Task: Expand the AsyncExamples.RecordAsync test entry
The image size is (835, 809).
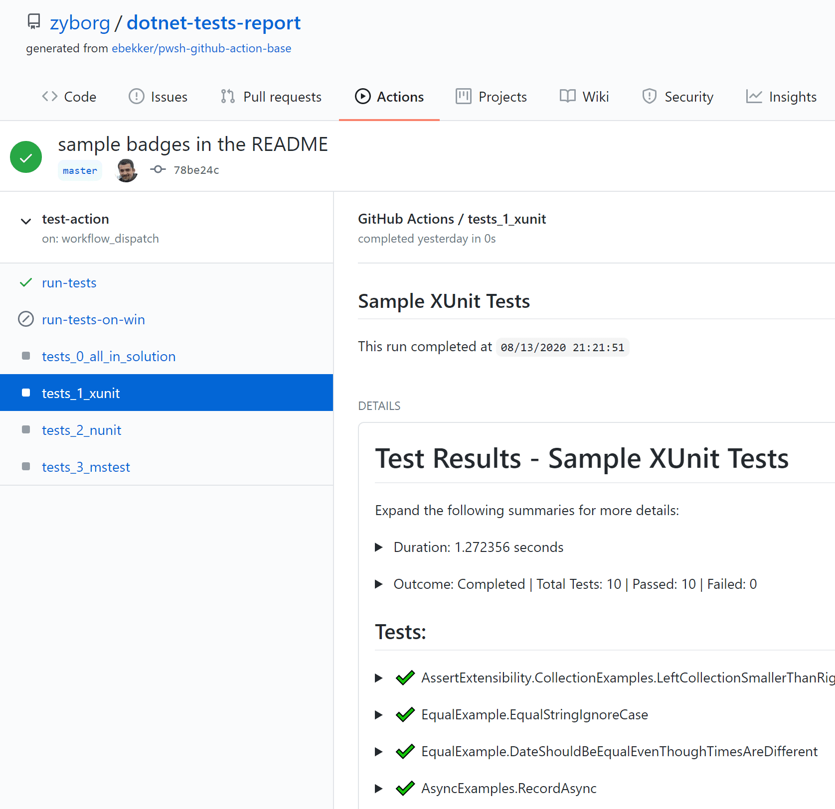Action: 378,788
